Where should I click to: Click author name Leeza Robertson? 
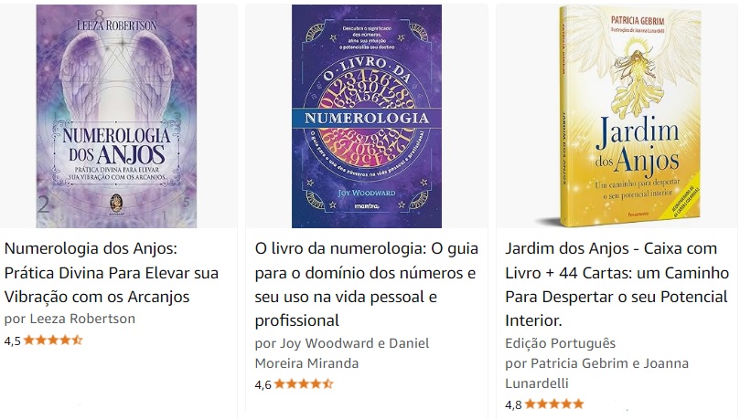point(82,319)
